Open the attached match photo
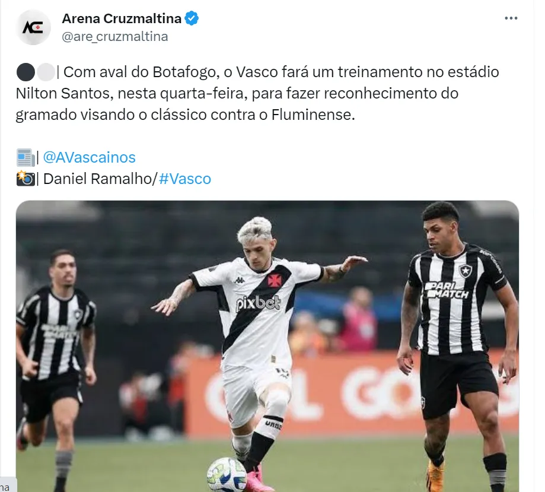Image resolution: width=545 pixels, height=492 pixels. [267, 346]
